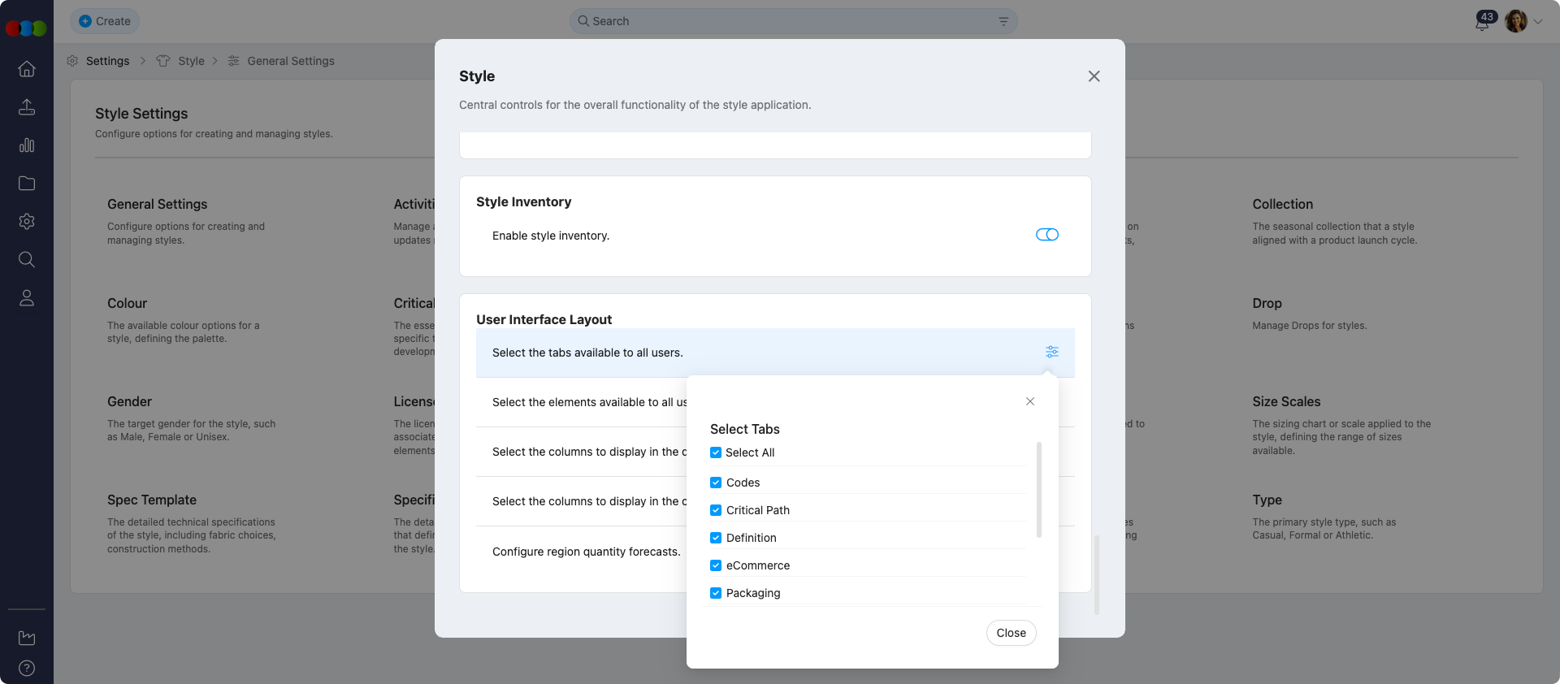Screen dimensions: 1560x684
Task: Go to the Style breadcrumb
Action: (191, 61)
